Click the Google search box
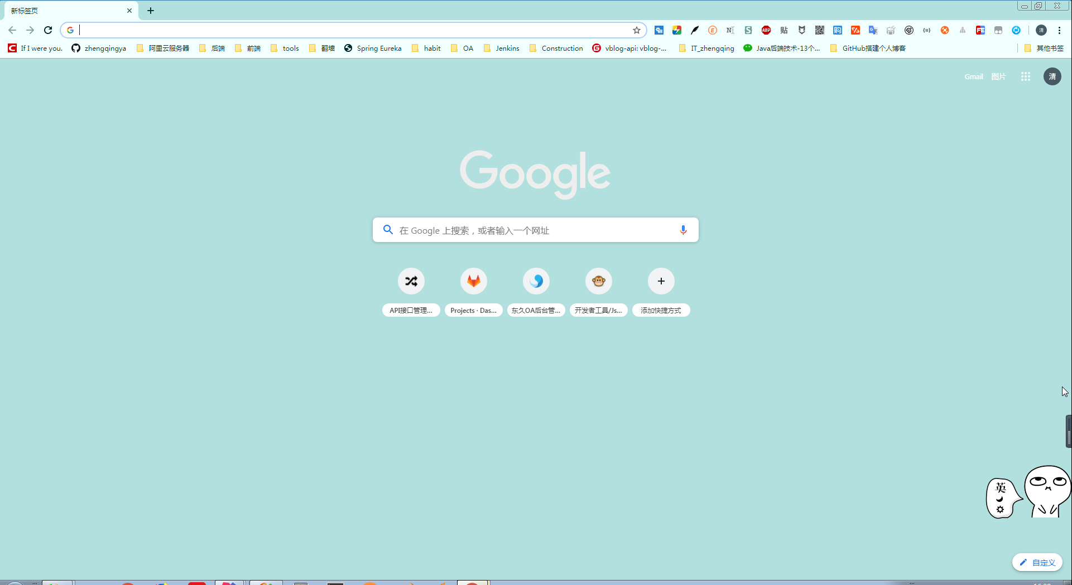 point(536,230)
